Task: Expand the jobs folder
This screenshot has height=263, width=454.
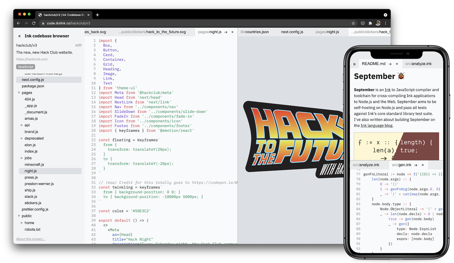Action: (22, 158)
